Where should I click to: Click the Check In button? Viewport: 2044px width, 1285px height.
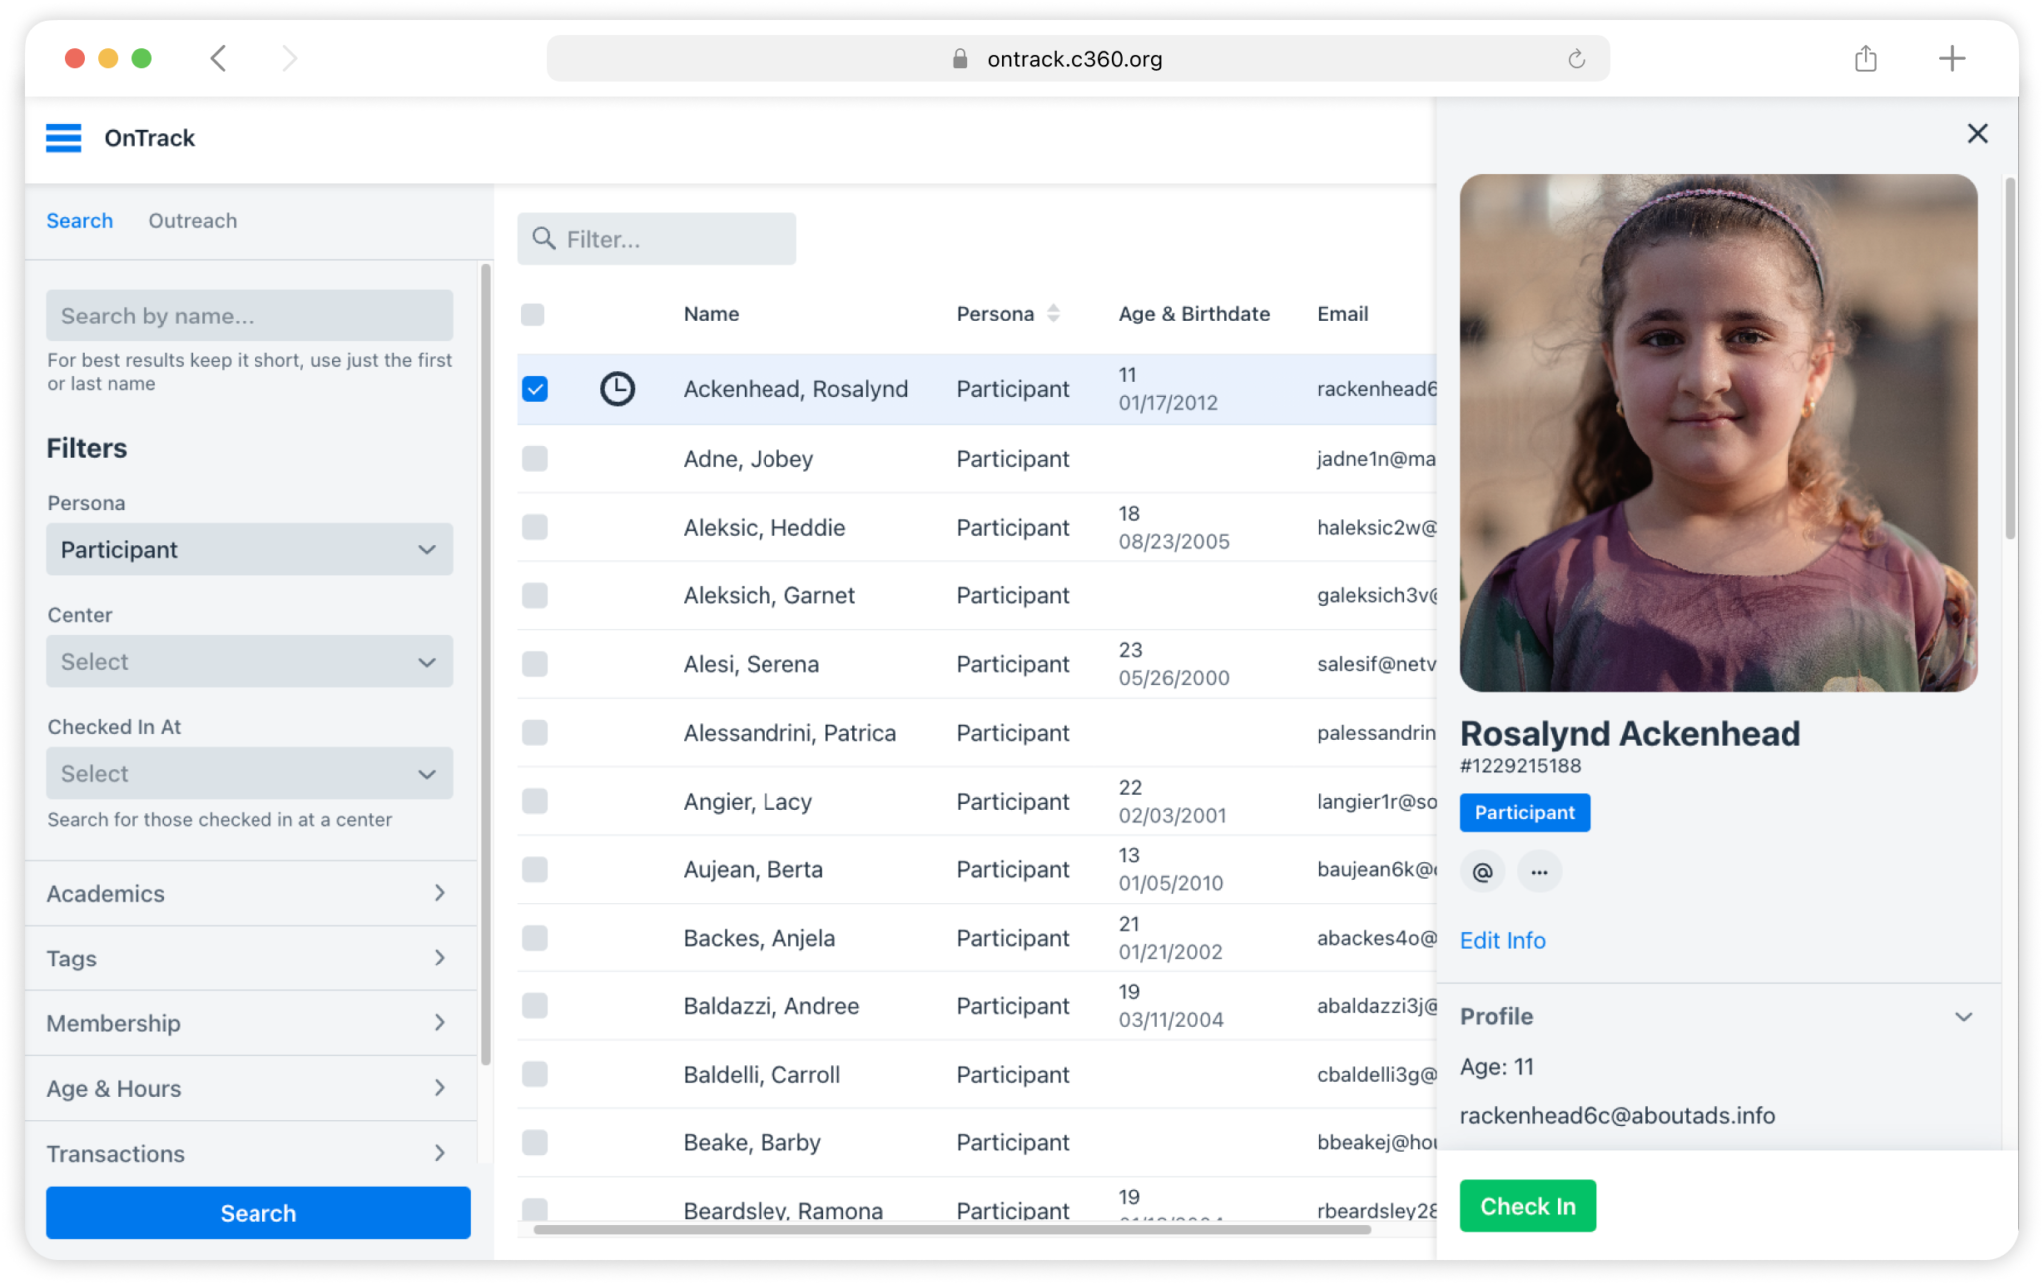coord(1527,1206)
